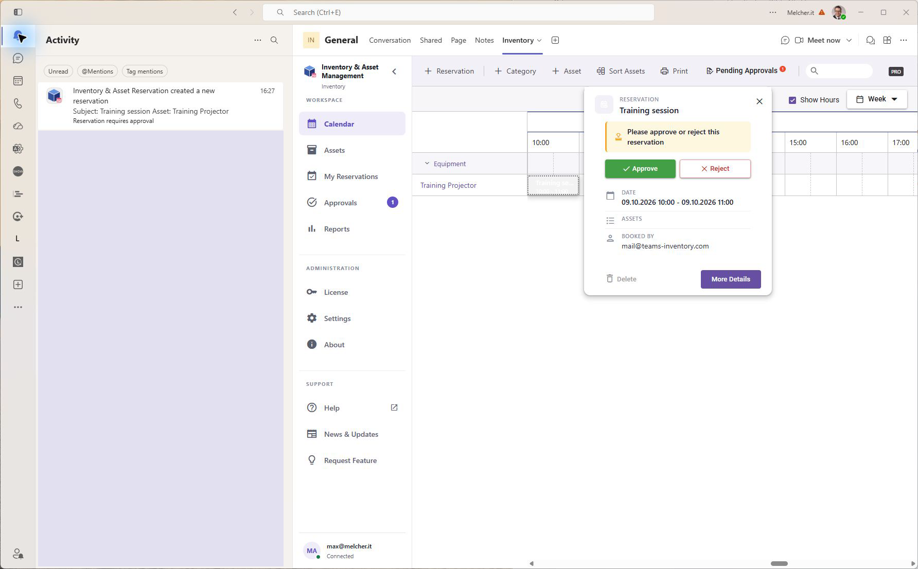Open the Calls phone icon in Teams rail

tap(18, 103)
